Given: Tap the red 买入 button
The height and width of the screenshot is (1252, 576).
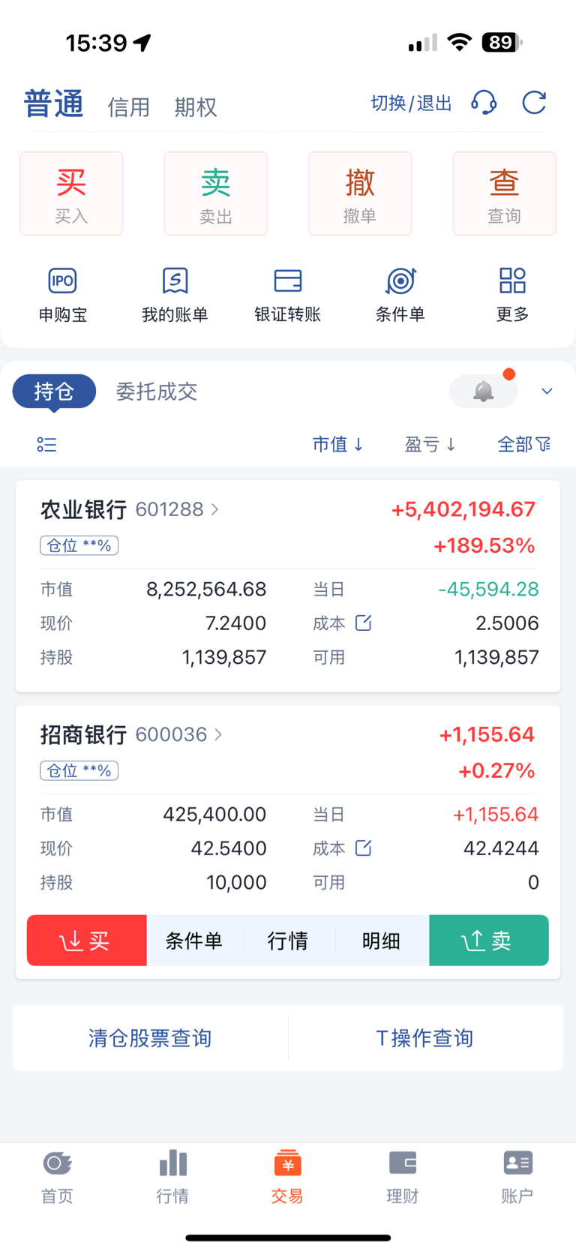Looking at the screenshot, I should 71,194.
